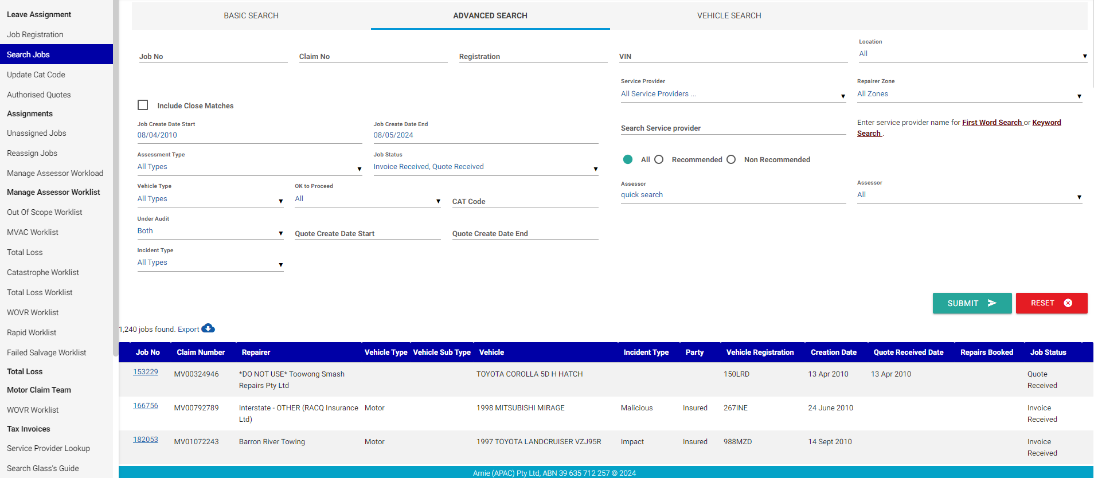Open the Job Status dropdown
This screenshot has width=1094, height=478.
click(485, 167)
